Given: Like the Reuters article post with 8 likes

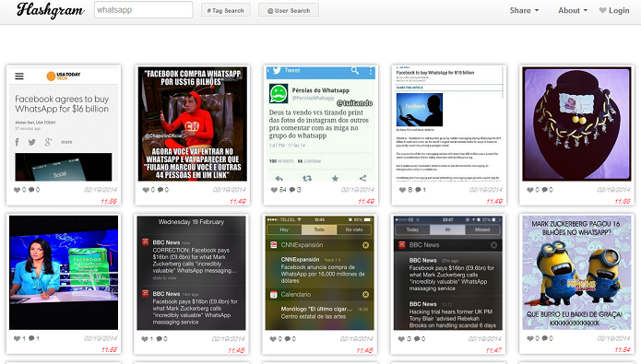Looking at the screenshot, I should point(403,190).
